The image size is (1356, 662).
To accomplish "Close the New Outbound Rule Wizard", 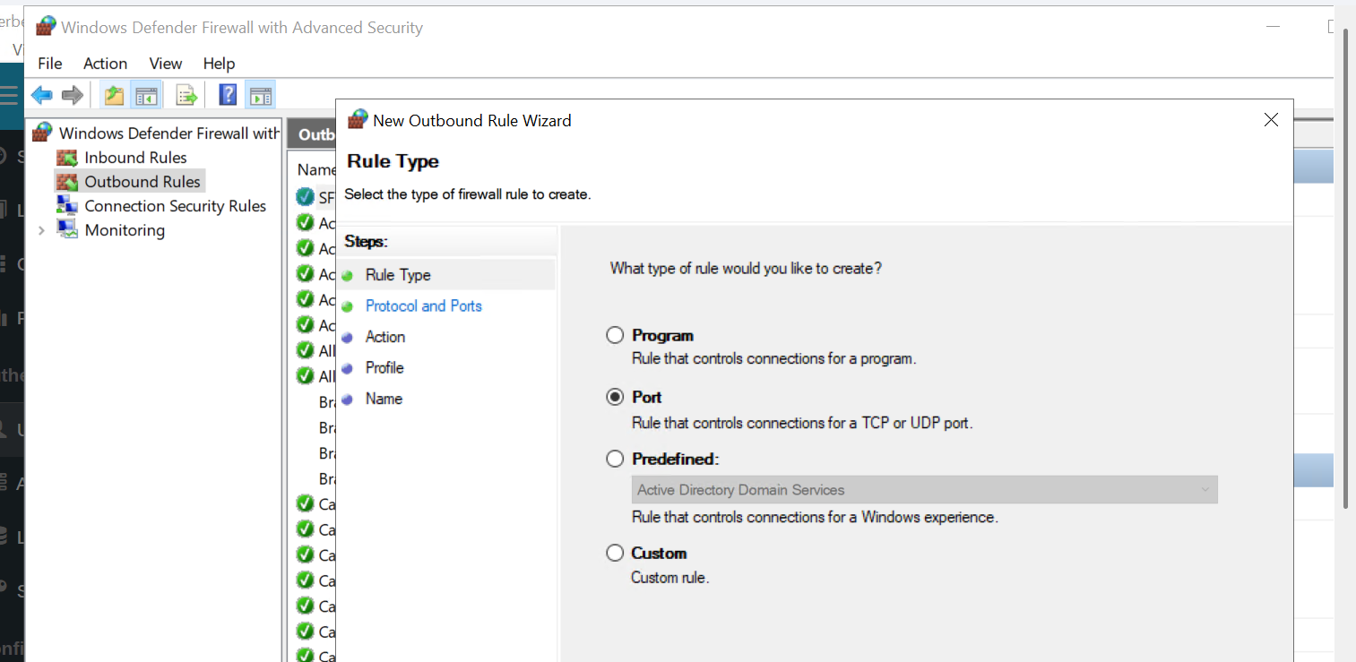I will [1271, 120].
